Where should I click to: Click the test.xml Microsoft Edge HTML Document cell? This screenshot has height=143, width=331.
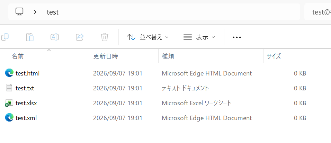click(207, 118)
